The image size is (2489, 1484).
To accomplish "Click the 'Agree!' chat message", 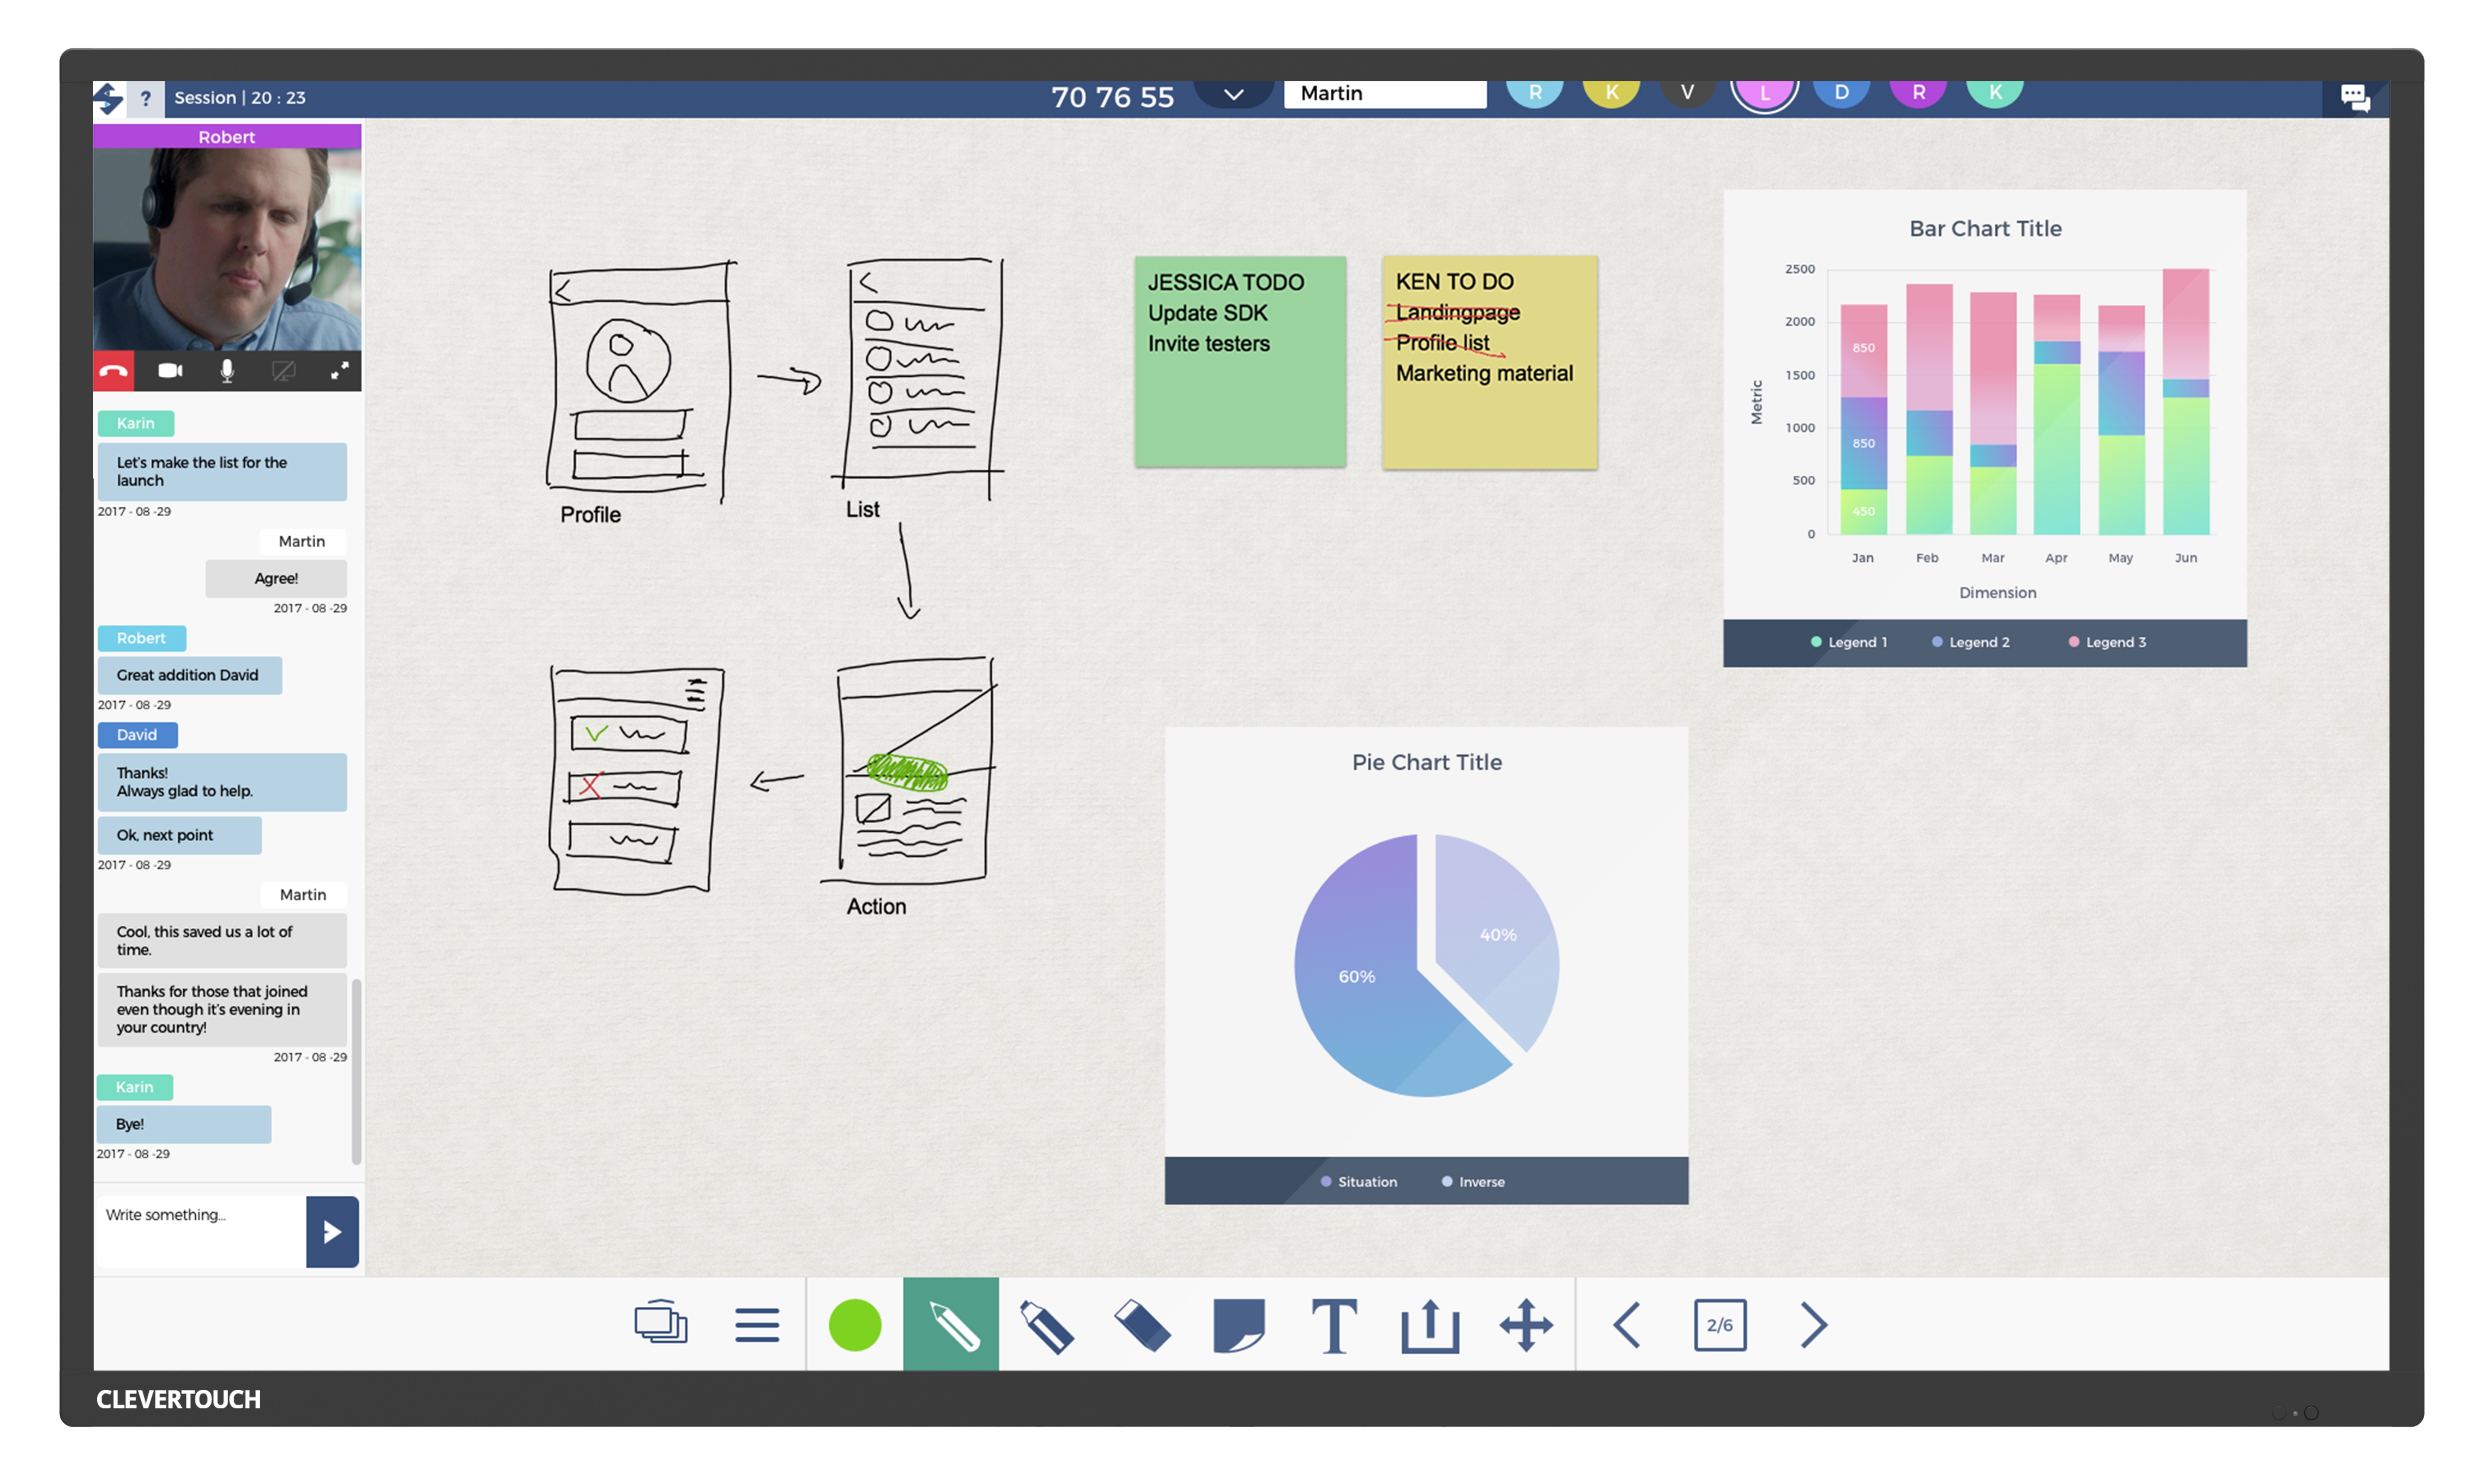I will click(x=276, y=579).
